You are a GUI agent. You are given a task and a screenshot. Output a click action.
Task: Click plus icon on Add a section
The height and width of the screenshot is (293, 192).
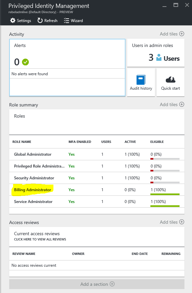pos(112,284)
